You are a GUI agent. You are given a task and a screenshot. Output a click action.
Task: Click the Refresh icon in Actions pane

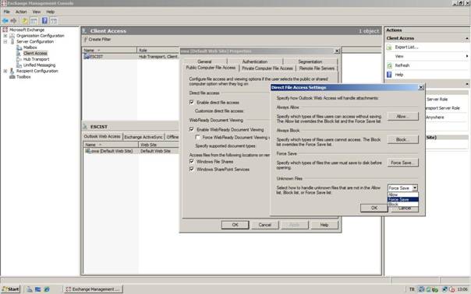click(x=389, y=65)
